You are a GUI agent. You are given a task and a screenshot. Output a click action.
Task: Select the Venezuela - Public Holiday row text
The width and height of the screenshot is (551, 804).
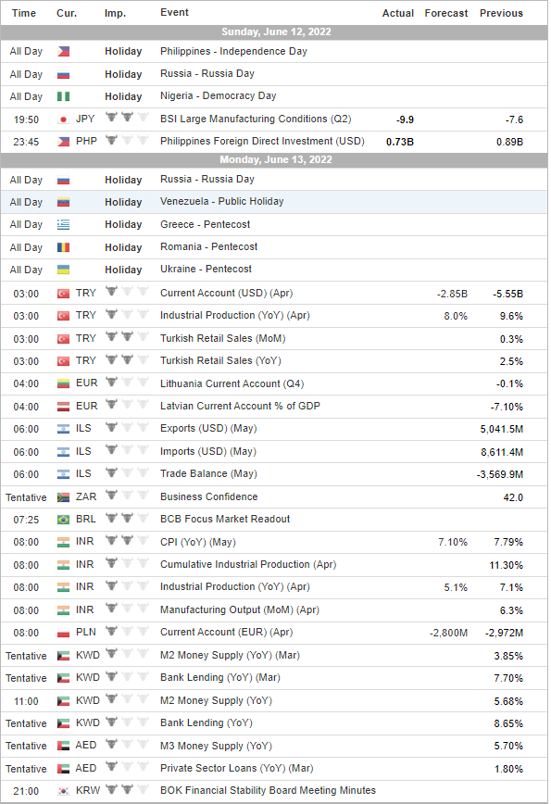tap(222, 202)
